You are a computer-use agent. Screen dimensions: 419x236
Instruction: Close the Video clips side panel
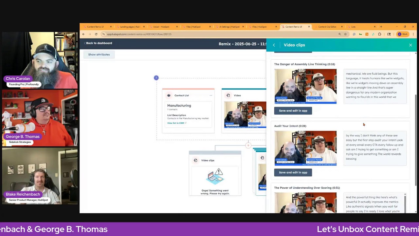[x=410, y=45]
